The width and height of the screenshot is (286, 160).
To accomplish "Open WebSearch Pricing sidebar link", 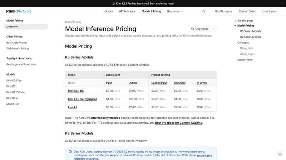I will point(18,48).
